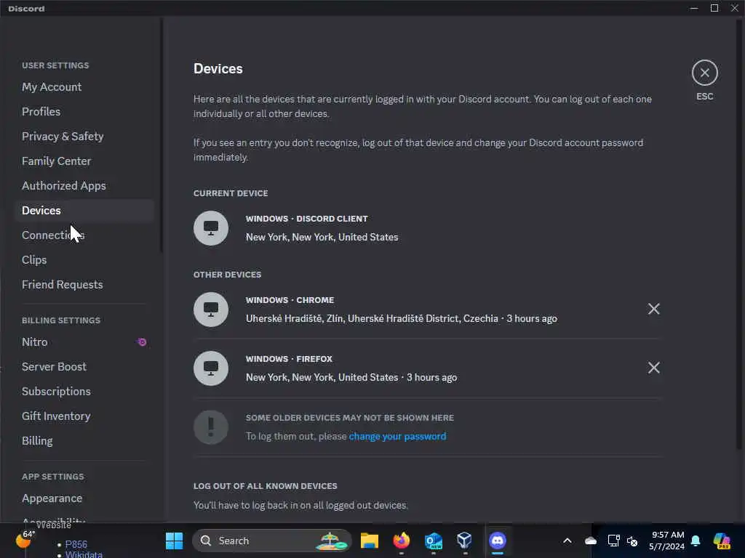Click the network display tray icon
The image size is (745, 558).
(x=613, y=541)
